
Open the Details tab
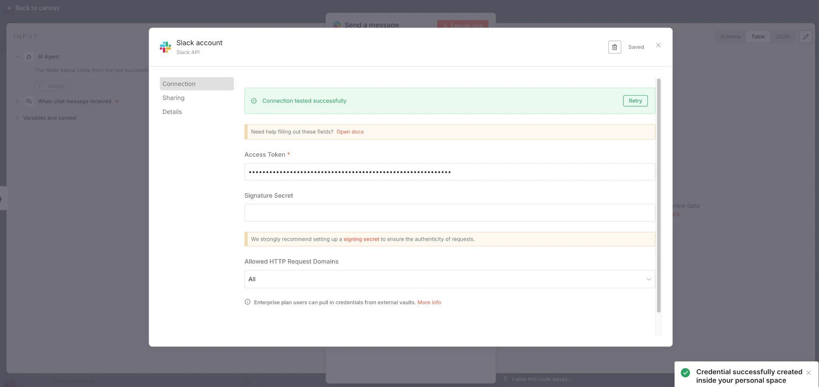click(x=172, y=112)
